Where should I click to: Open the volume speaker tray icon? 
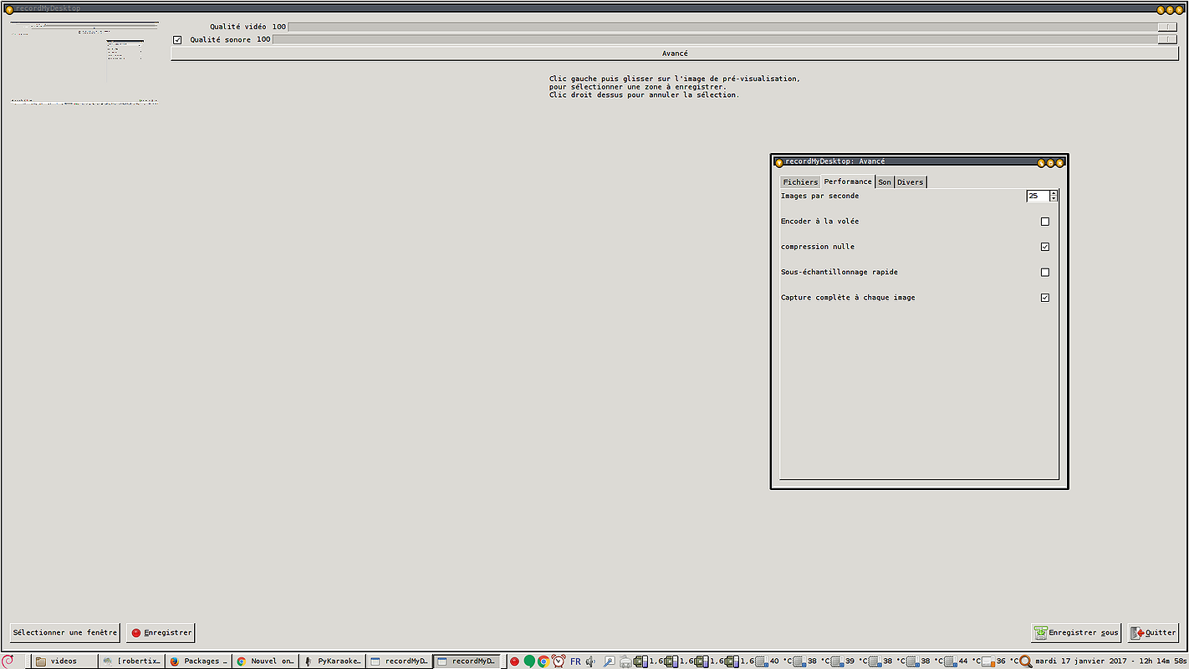pyautogui.click(x=590, y=661)
